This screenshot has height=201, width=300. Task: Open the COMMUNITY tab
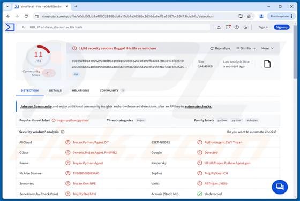tap(112, 91)
